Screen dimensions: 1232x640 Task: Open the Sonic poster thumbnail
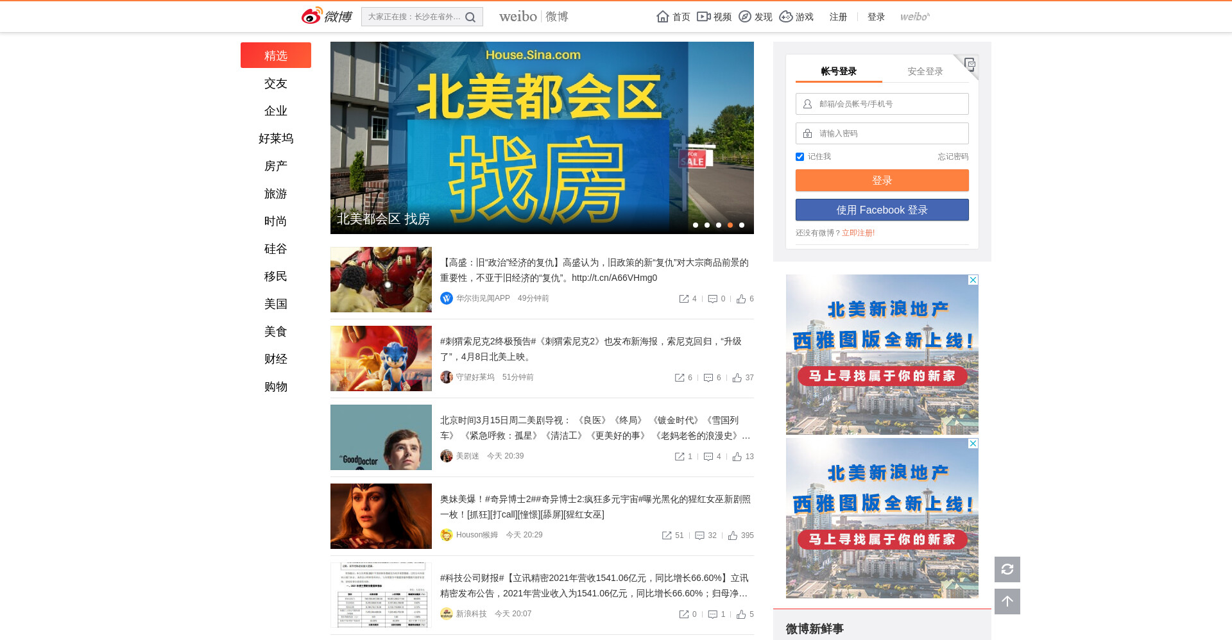(381, 358)
